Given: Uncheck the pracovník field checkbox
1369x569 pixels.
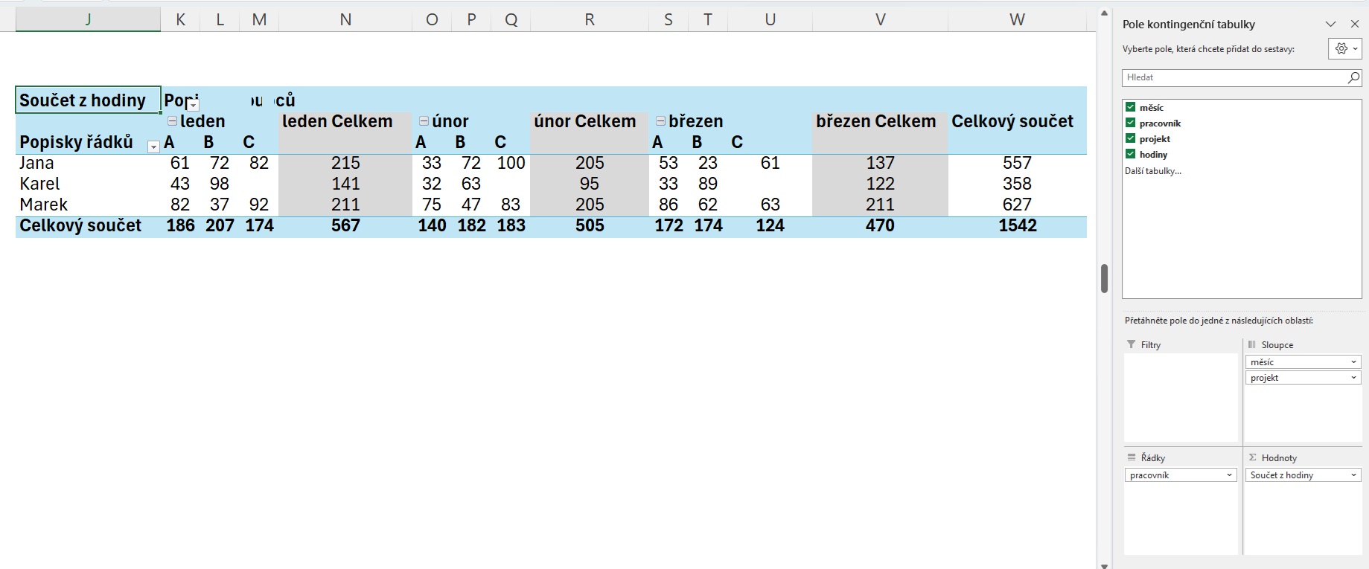Looking at the screenshot, I should (x=1130, y=123).
